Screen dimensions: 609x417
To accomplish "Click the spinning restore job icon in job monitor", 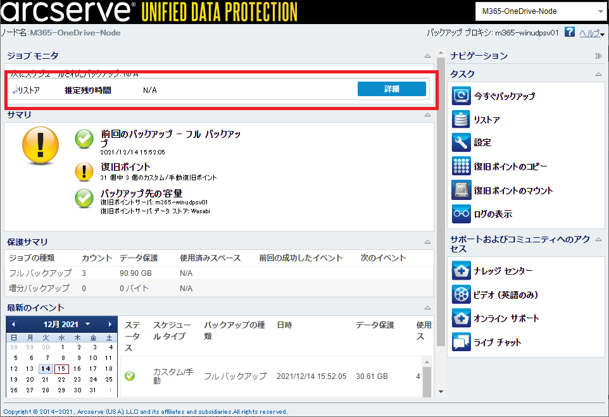I will tap(15, 90).
